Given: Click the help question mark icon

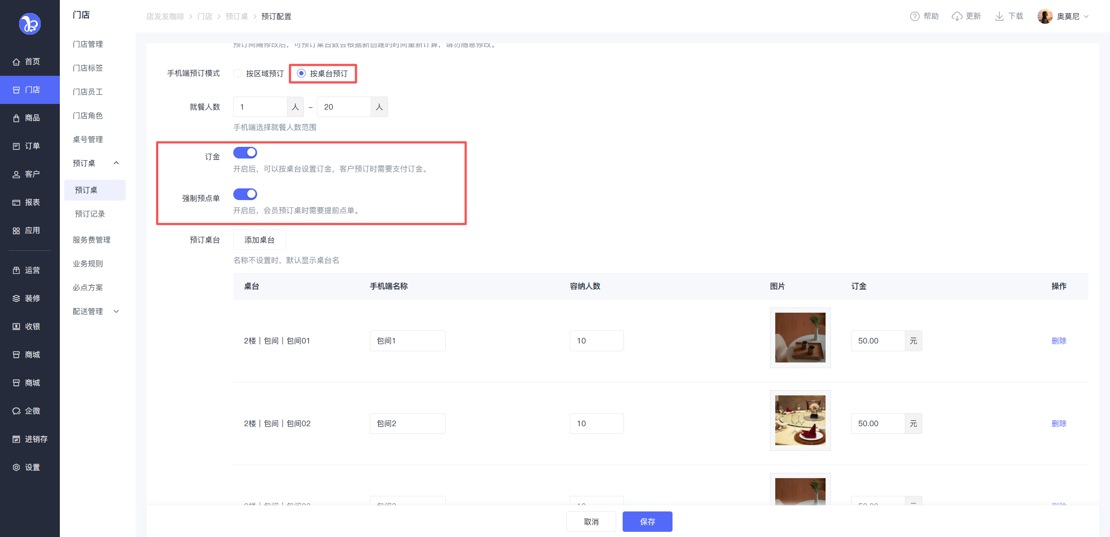Looking at the screenshot, I should [x=914, y=16].
